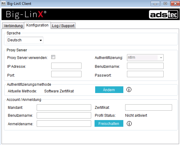This screenshot has height=145, width=180.
Task: Enable the Proxy Server verwenden checkbox
Action: pos(53,57)
